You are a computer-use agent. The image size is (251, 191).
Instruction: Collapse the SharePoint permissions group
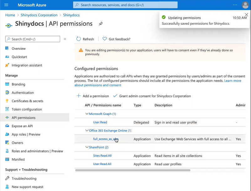click(x=87, y=147)
